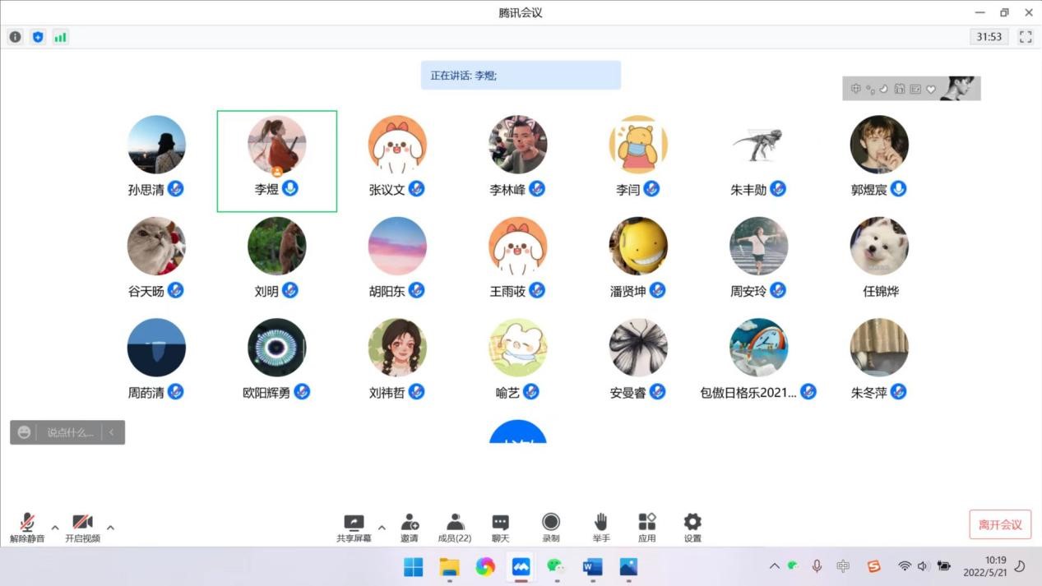Screen dimensions: 1042x586
Task: Start recording the meeting
Action: pos(550,527)
